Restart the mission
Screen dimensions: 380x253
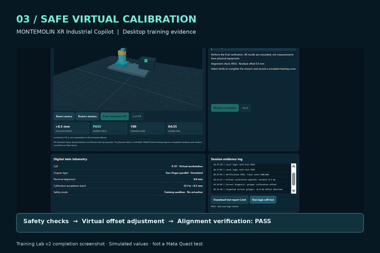tap(87, 116)
